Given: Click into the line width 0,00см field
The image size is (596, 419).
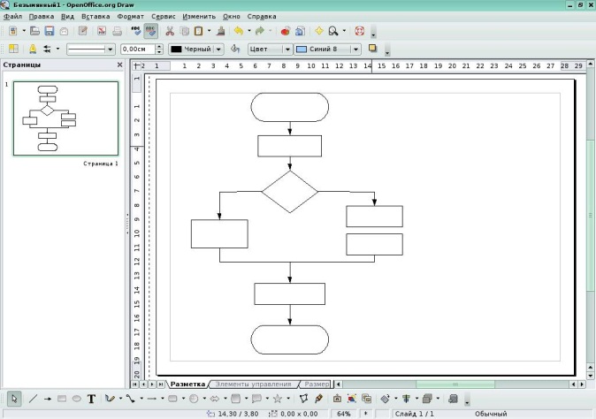Looking at the screenshot, I should pos(138,49).
